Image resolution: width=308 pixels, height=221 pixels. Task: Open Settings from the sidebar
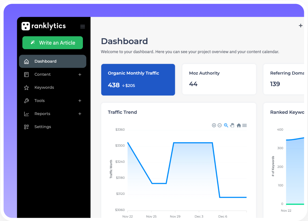coord(43,127)
